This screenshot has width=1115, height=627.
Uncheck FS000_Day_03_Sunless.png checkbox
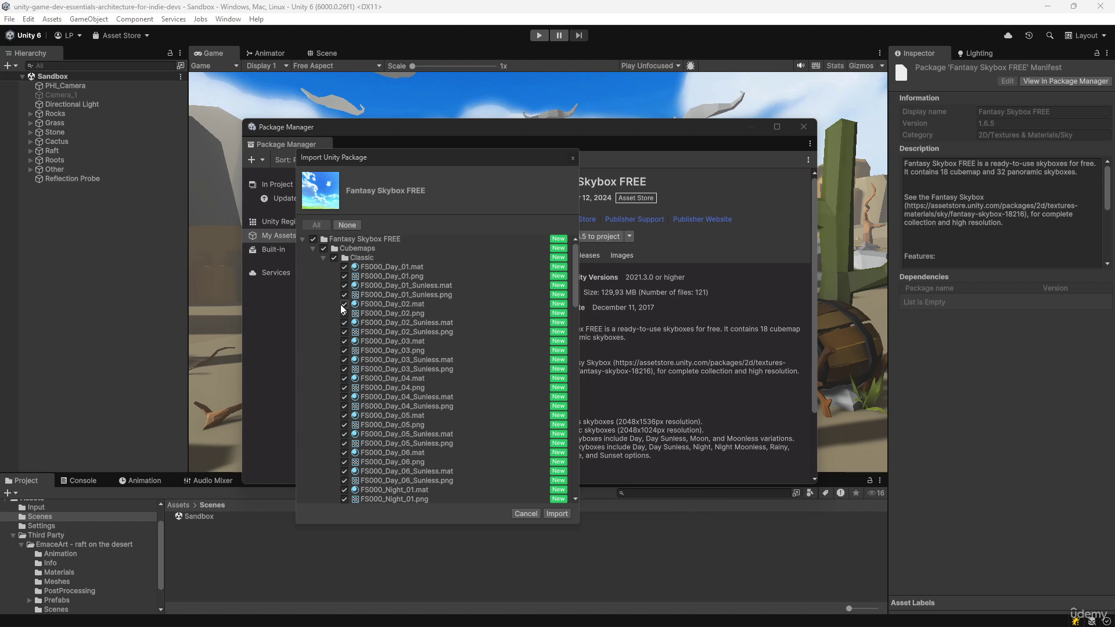pos(344,369)
